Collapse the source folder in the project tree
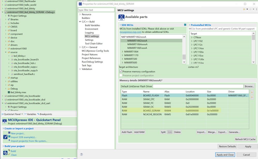 pos(6,52)
